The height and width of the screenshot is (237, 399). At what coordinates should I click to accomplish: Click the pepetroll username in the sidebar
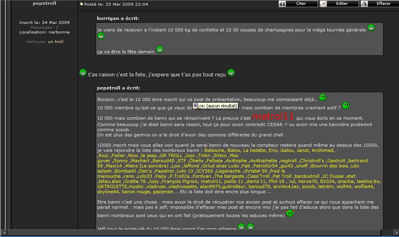[x=44, y=3]
